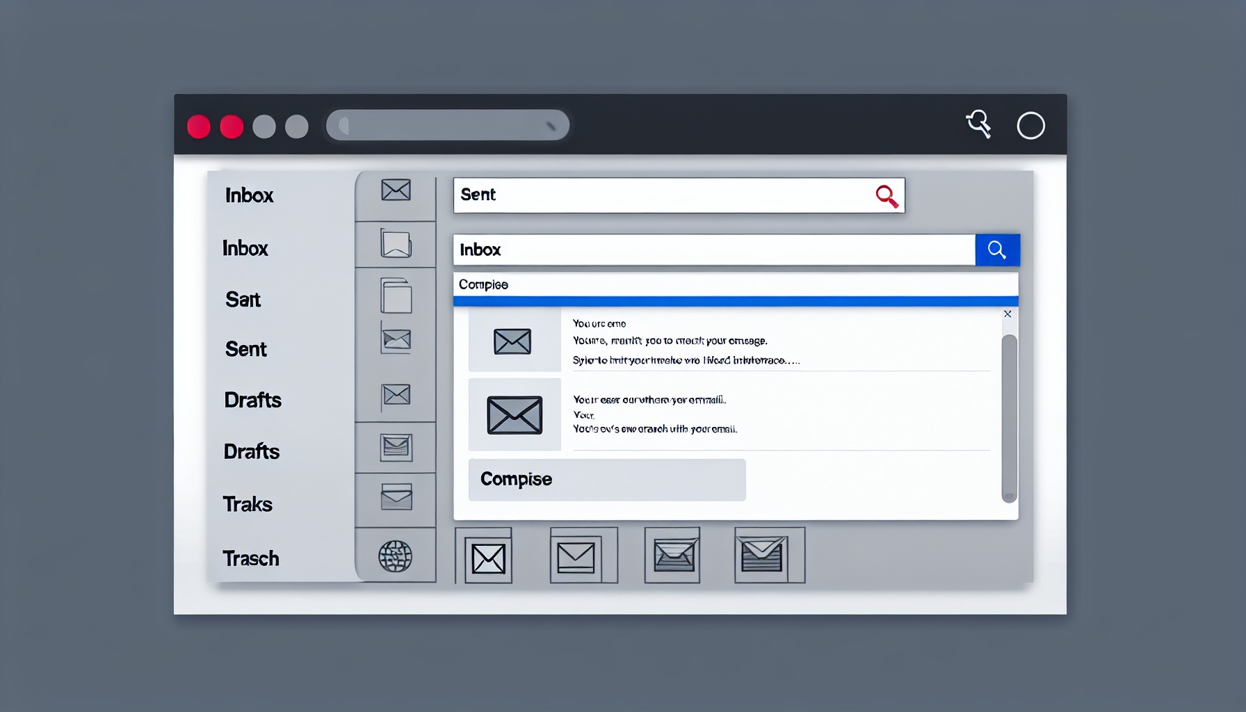
Task: Click the address bar in title bar
Action: tap(447, 126)
